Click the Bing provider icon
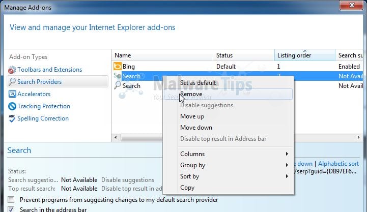Screen dimensions: 367x212 [x=118, y=67]
